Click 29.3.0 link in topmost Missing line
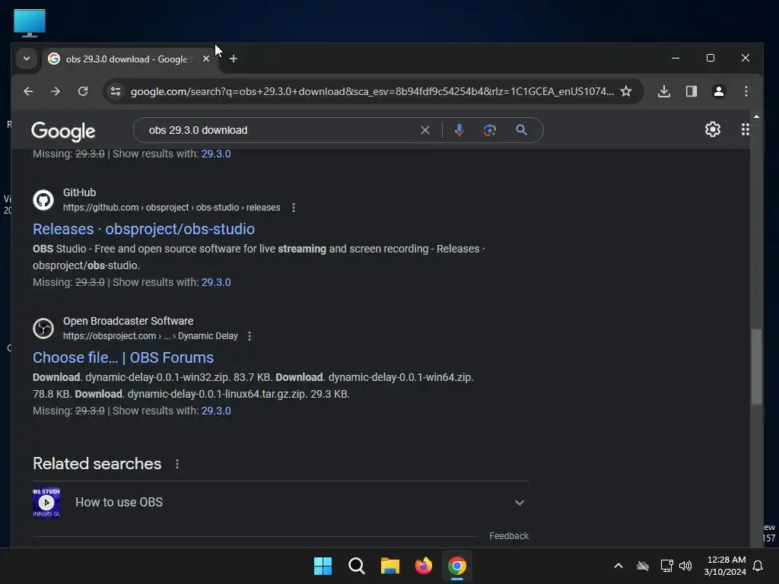 (216, 154)
